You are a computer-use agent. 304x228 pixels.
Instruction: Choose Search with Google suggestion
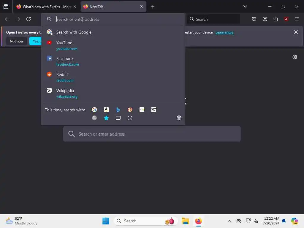tap(113, 32)
